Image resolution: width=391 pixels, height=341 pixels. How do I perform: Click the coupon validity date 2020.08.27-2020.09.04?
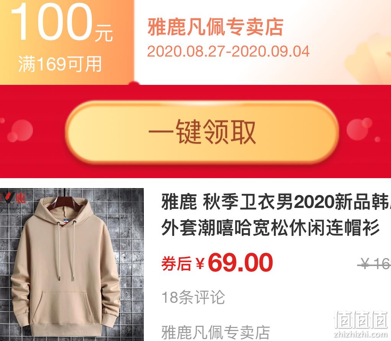click(x=228, y=51)
